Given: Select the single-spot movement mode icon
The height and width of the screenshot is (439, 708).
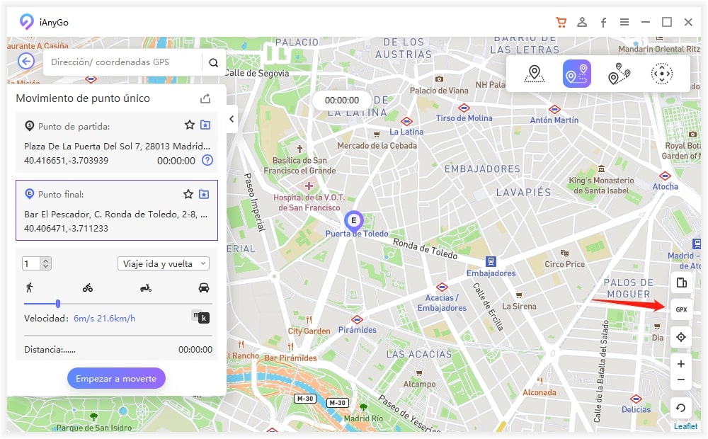Looking at the screenshot, I should point(576,74).
